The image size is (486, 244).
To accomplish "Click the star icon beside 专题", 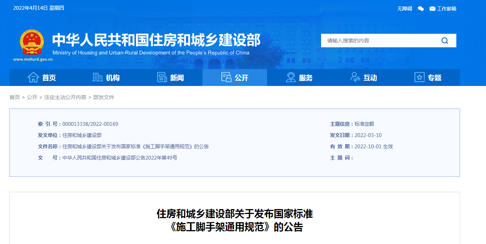I will point(419,77).
